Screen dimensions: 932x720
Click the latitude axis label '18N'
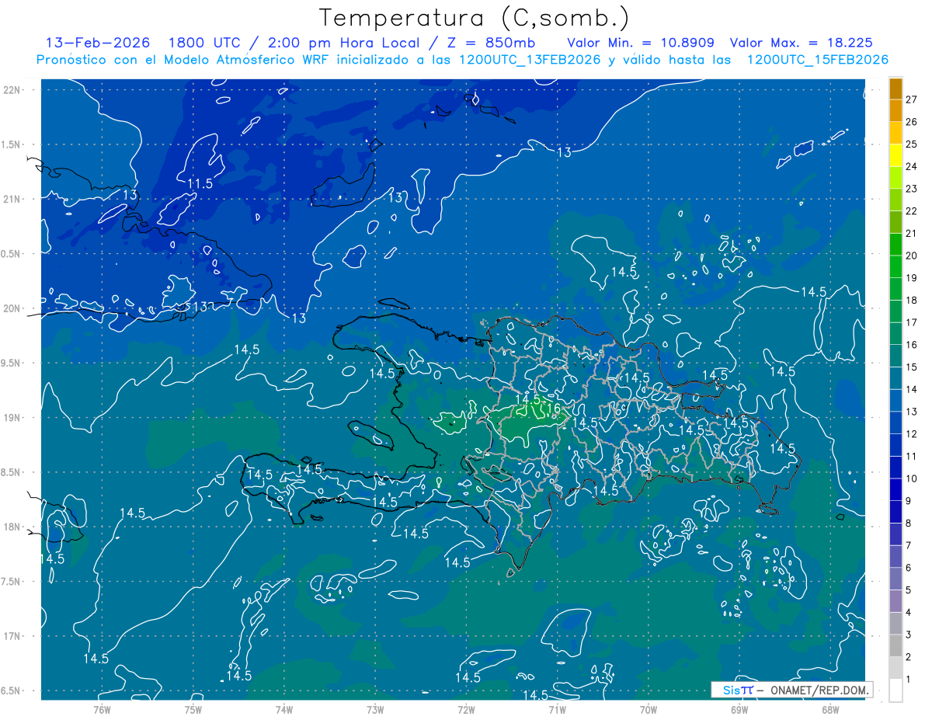coord(12,527)
